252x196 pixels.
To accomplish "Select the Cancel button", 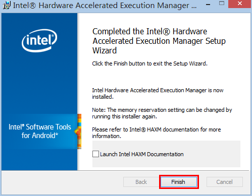I will tap(225, 182).
